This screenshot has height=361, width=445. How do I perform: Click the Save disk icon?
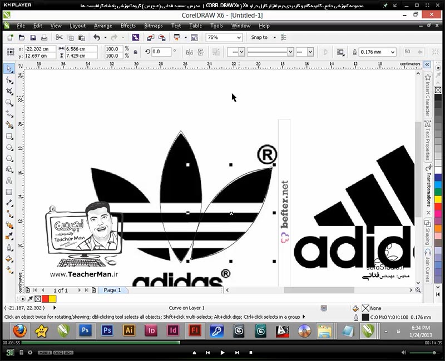[33, 37]
